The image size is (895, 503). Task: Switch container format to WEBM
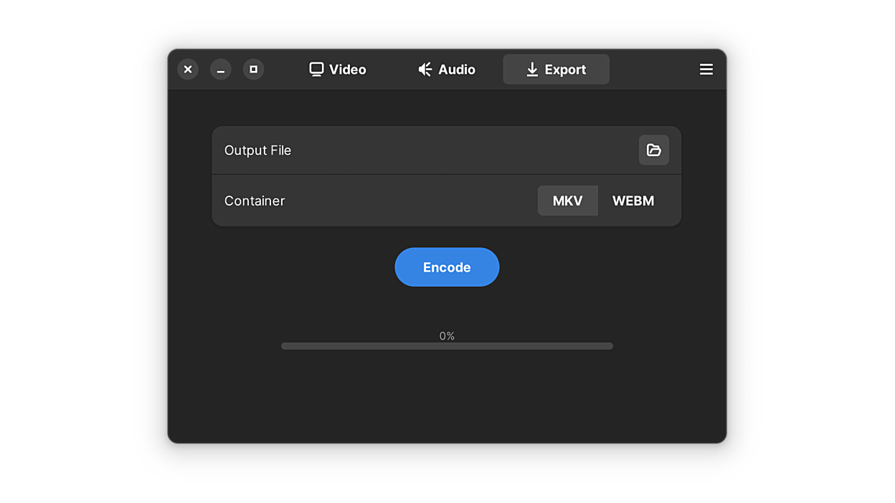[x=633, y=201]
